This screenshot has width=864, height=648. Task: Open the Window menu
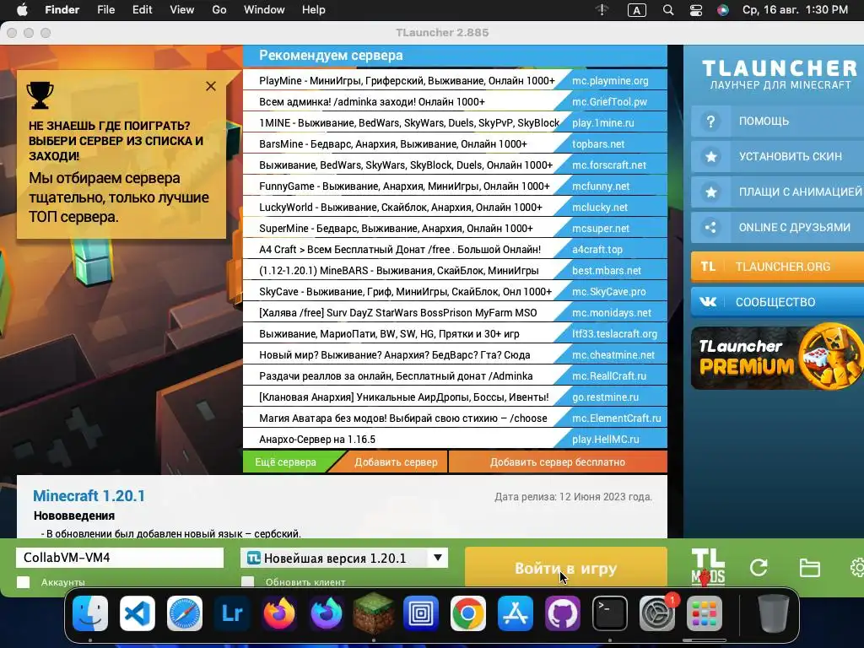click(x=264, y=10)
